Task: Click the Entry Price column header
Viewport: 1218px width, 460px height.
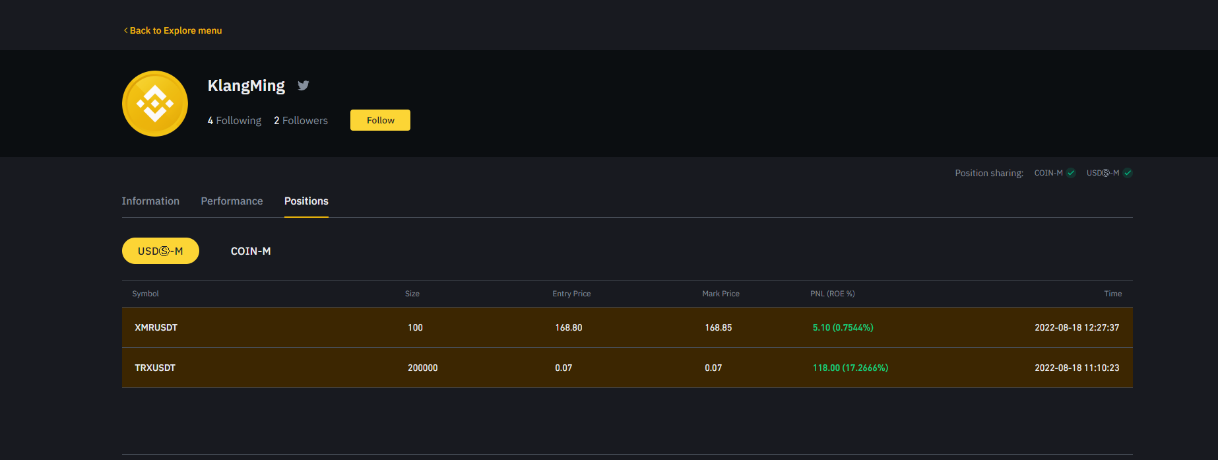Action: click(x=571, y=294)
